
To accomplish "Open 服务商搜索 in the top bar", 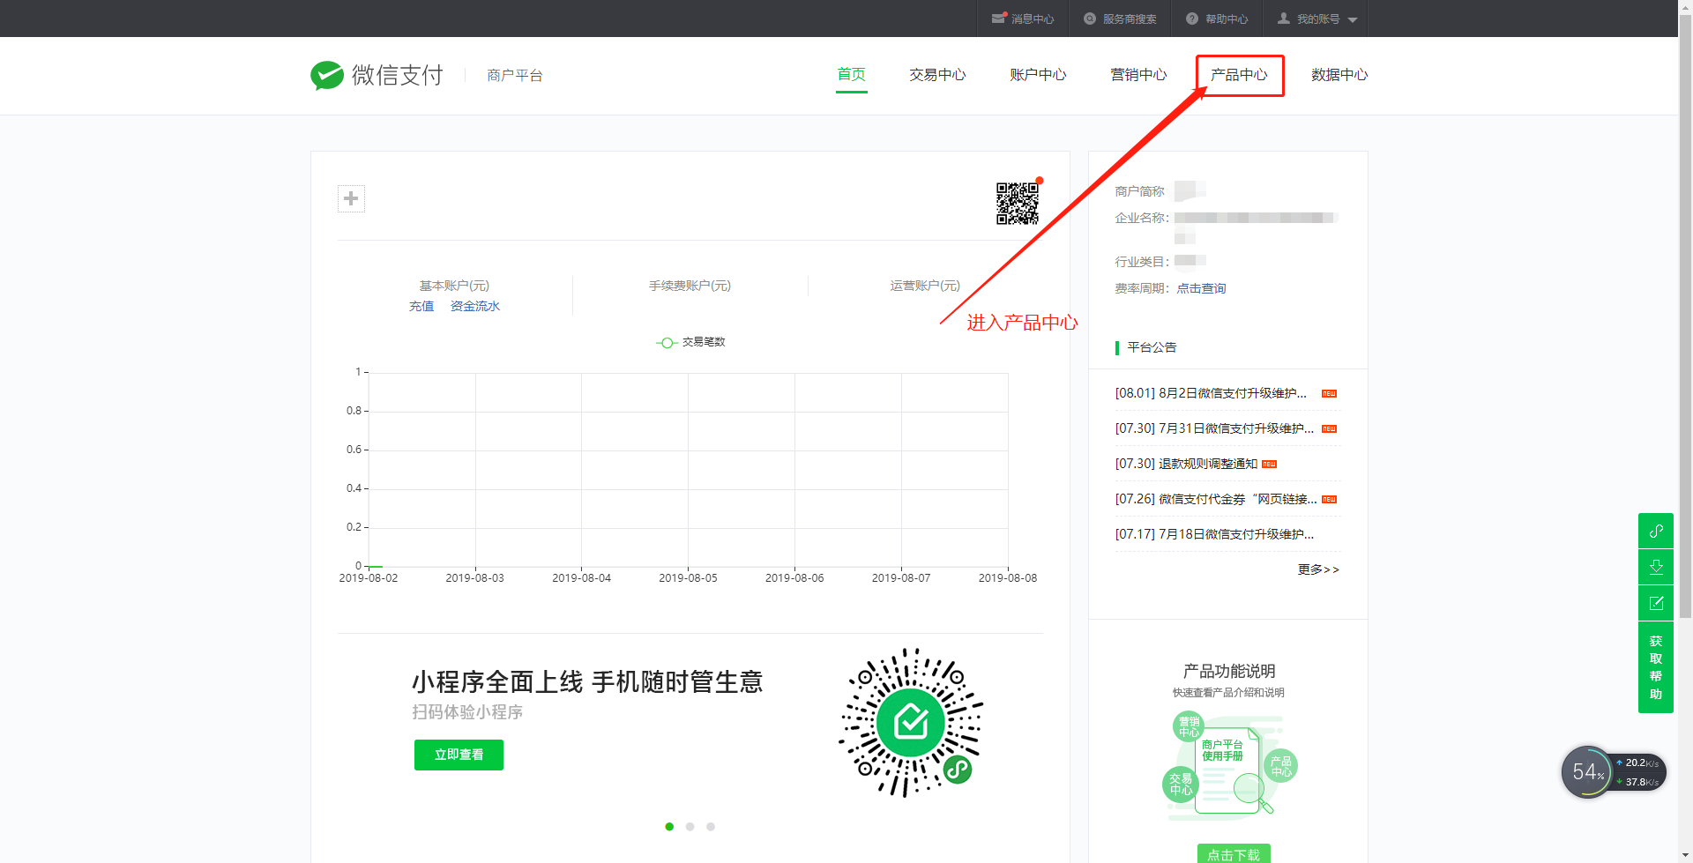I will point(1120,19).
